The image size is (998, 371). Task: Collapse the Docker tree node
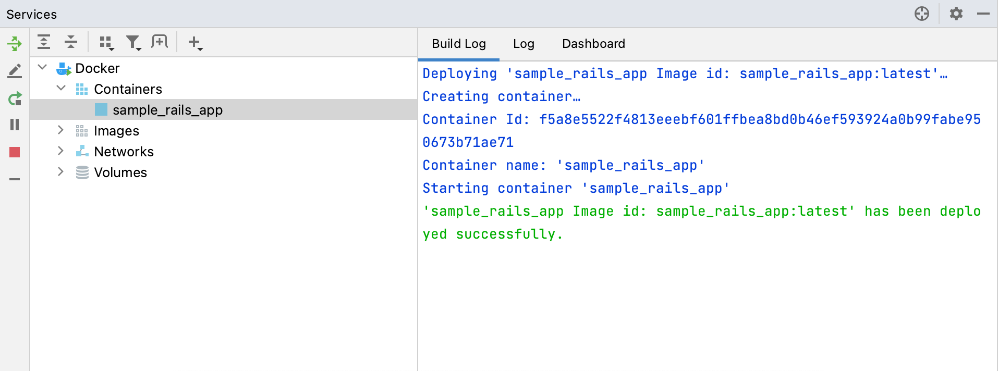tap(43, 68)
